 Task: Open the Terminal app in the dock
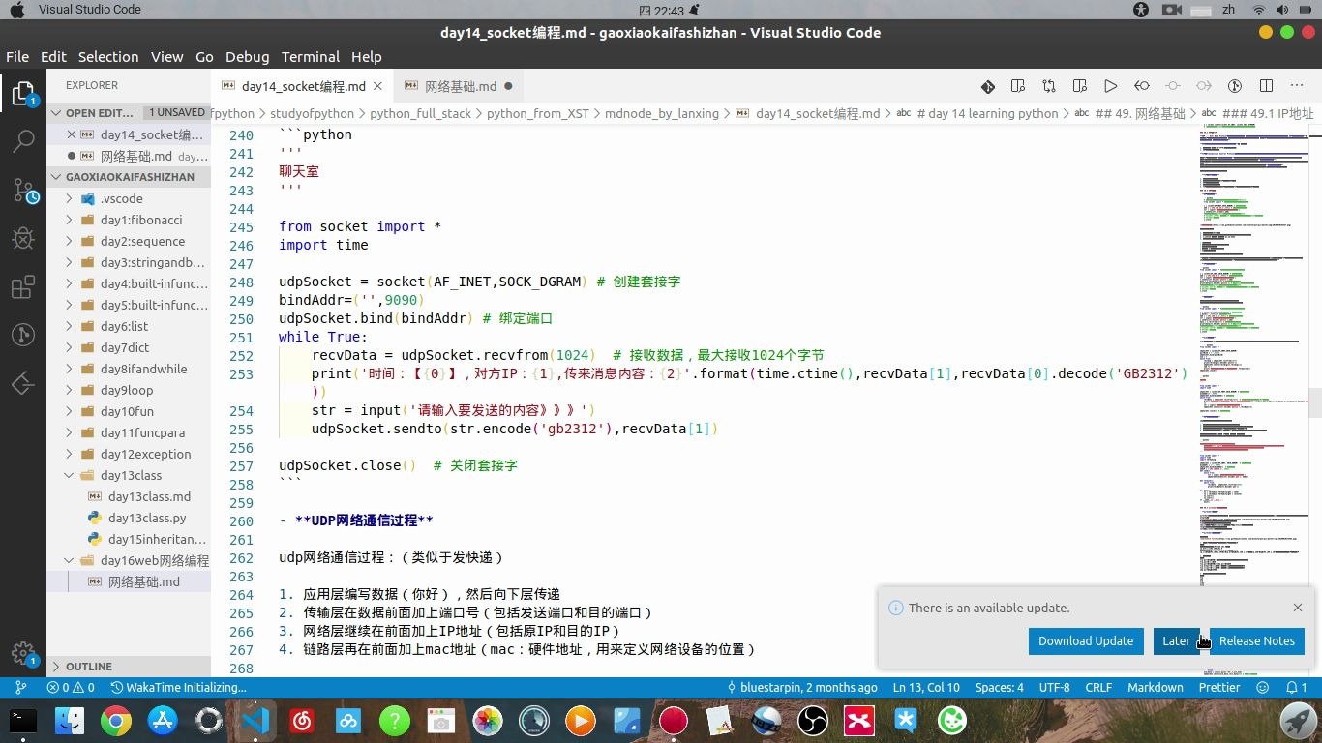pyautogui.click(x=23, y=720)
